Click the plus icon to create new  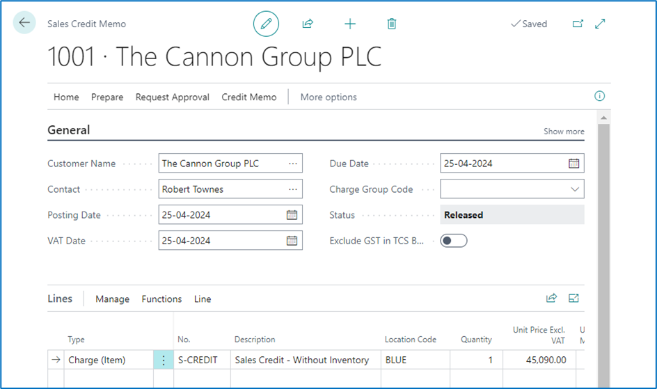[x=350, y=24]
